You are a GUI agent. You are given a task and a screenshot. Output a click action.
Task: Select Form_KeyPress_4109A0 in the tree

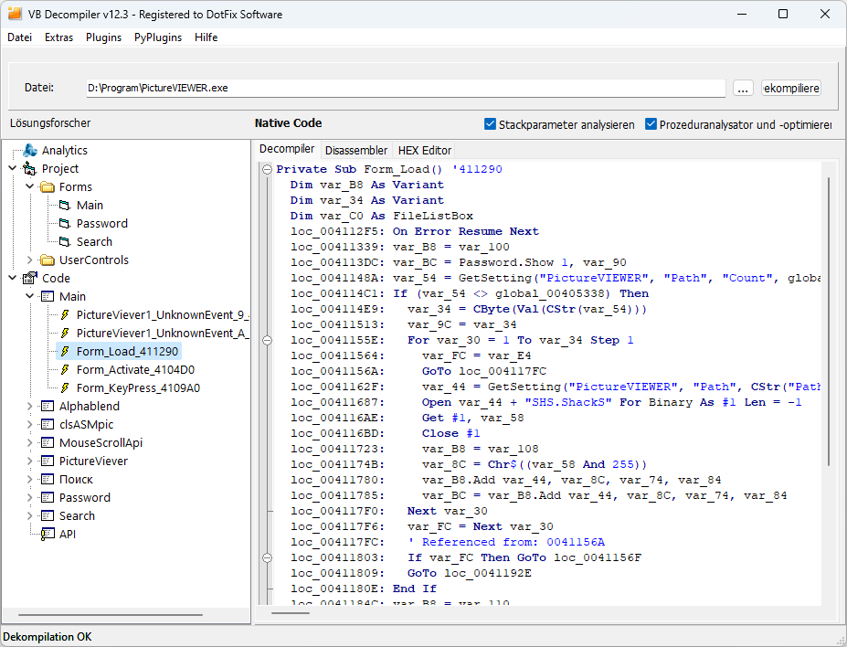138,387
